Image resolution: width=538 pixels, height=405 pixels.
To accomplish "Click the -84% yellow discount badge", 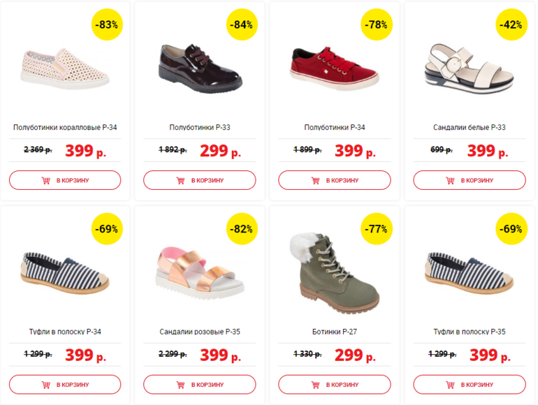I will [x=243, y=24].
